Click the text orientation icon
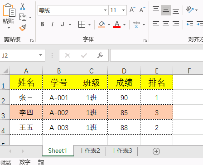This screenshot has height=165, width=203. [190, 10]
